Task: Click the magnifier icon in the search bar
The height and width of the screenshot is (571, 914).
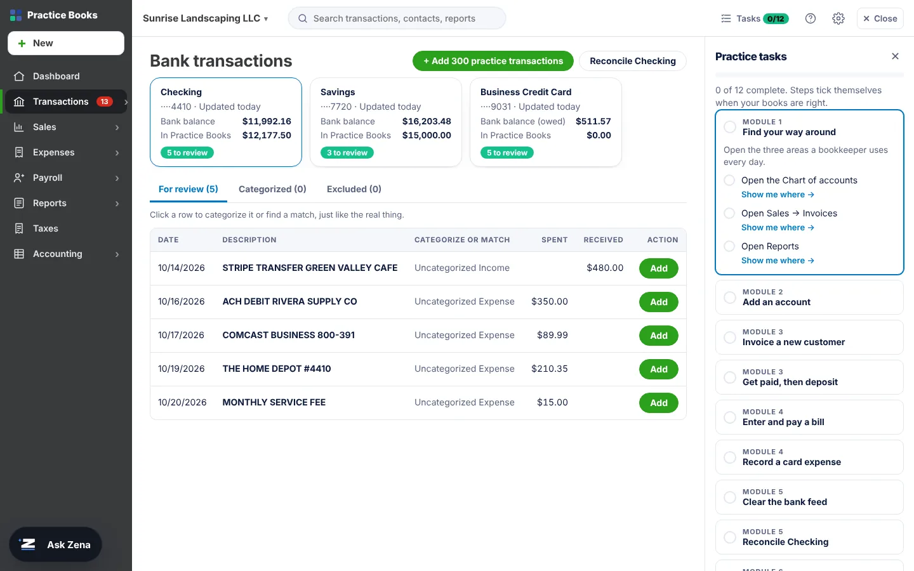Action: click(x=303, y=18)
